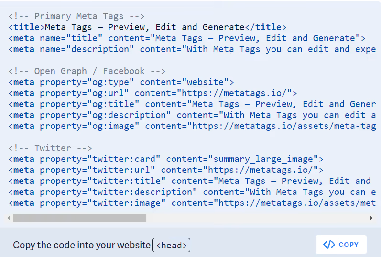
Task: Click the og:url metatags.io line
Action: [x=153, y=93]
